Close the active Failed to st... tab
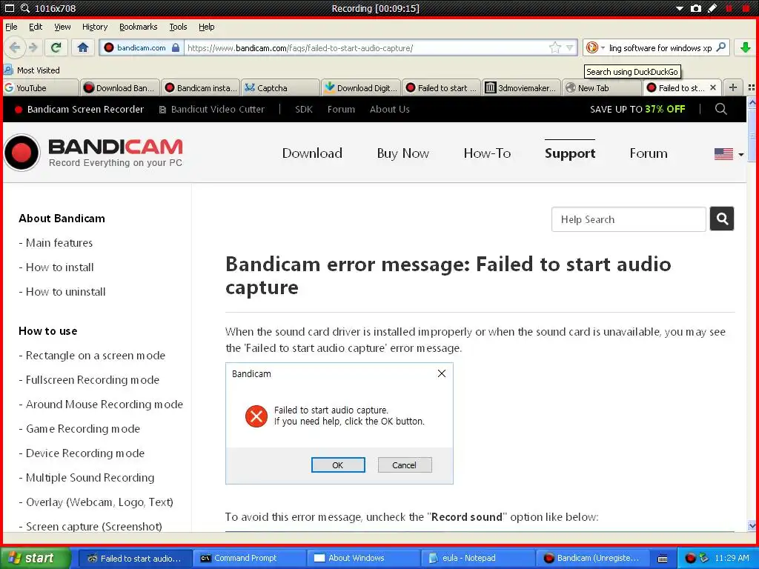The width and height of the screenshot is (759, 569). [712, 87]
